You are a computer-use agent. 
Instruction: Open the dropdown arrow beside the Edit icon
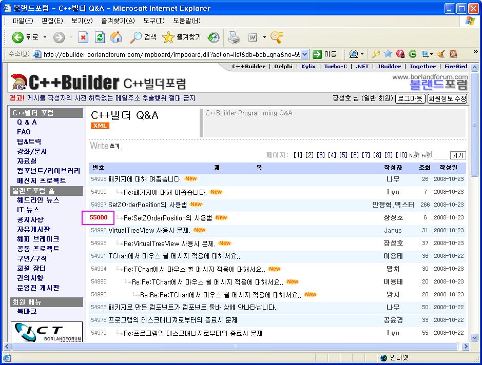(264, 37)
